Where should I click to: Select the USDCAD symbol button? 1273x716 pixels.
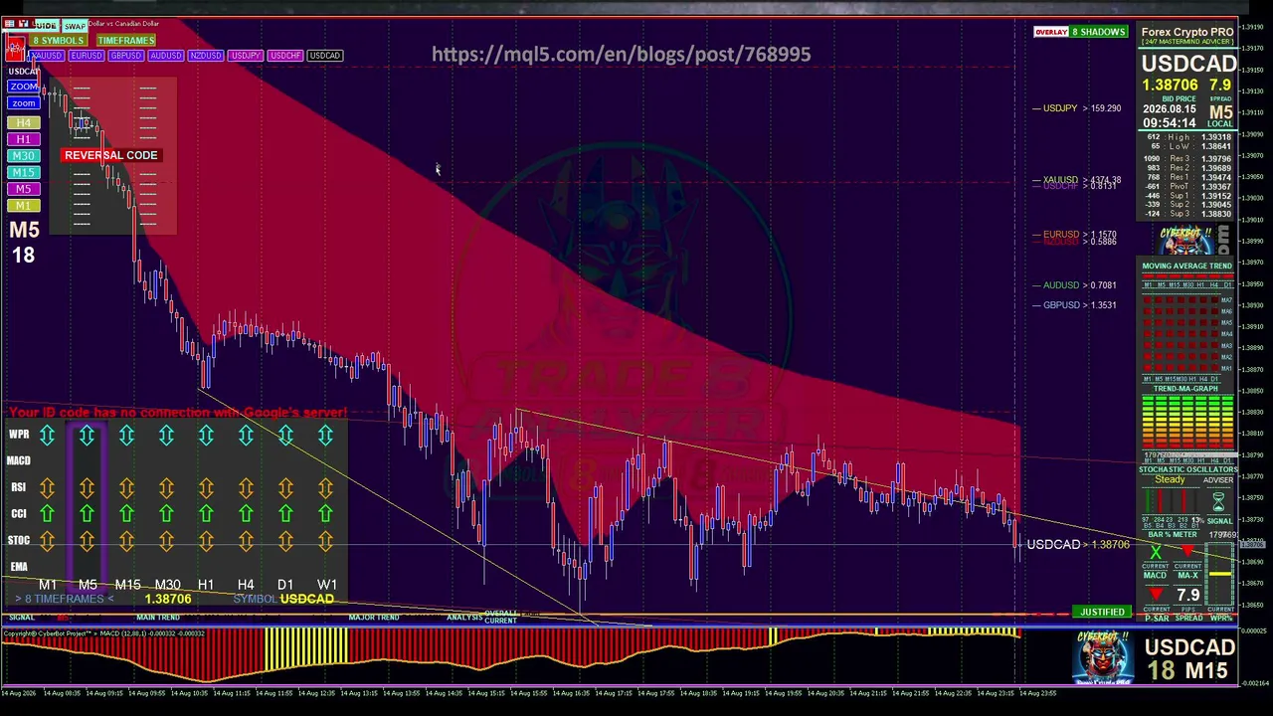click(x=325, y=56)
